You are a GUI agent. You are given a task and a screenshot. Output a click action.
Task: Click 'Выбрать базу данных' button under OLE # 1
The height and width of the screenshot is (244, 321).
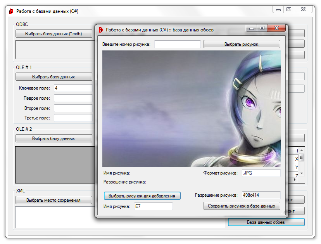[x=54, y=77]
